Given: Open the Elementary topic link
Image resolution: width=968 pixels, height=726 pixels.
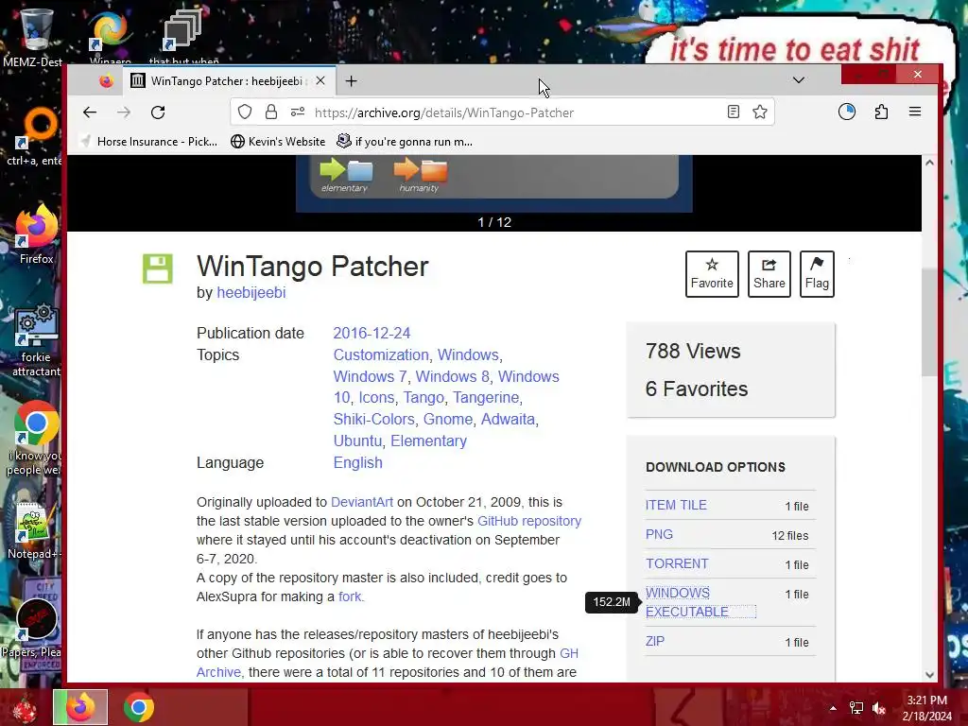Looking at the screenshot, I should click(x=428, y=441).
